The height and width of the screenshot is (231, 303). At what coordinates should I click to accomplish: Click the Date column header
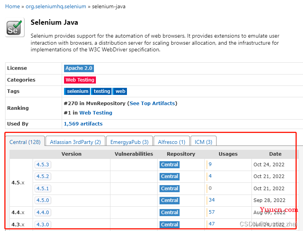tap(275, 154)
